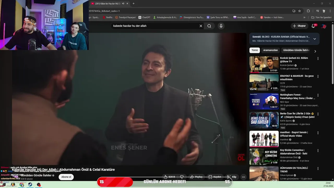The height and width of the screenshot is (188, 334).
Task: Open options menu for Berke Özer video
Action: pyautogui.click(x=318, y=114)
